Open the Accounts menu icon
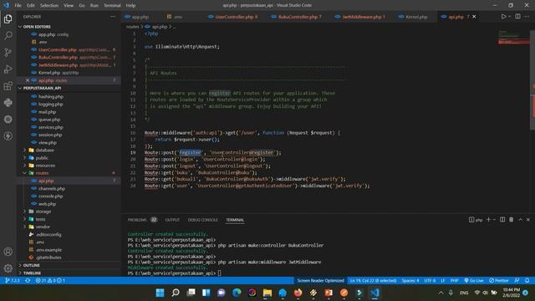This screenshot has width=535, height=301. coord(8,252)
